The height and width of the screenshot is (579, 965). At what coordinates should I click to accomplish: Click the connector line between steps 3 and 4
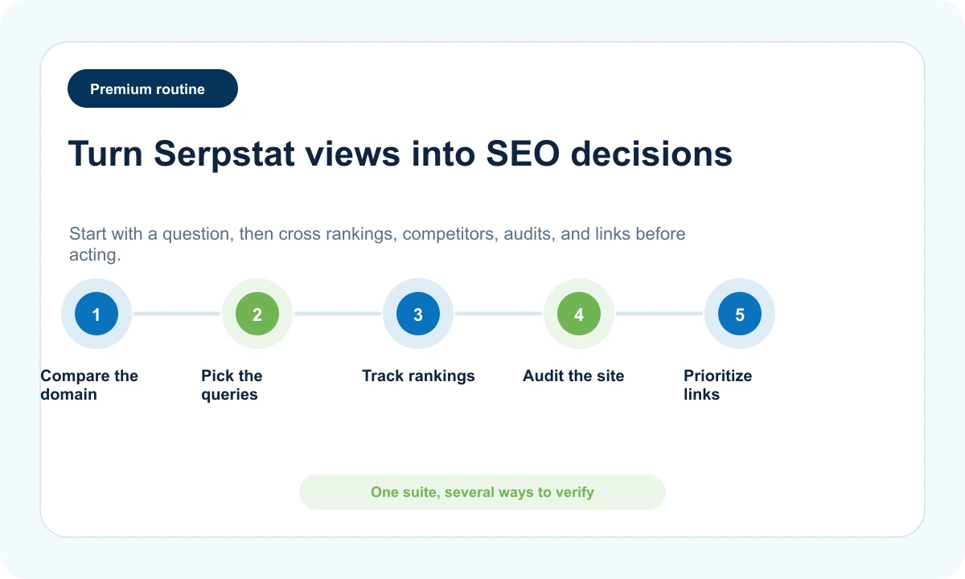coord(499,314)
